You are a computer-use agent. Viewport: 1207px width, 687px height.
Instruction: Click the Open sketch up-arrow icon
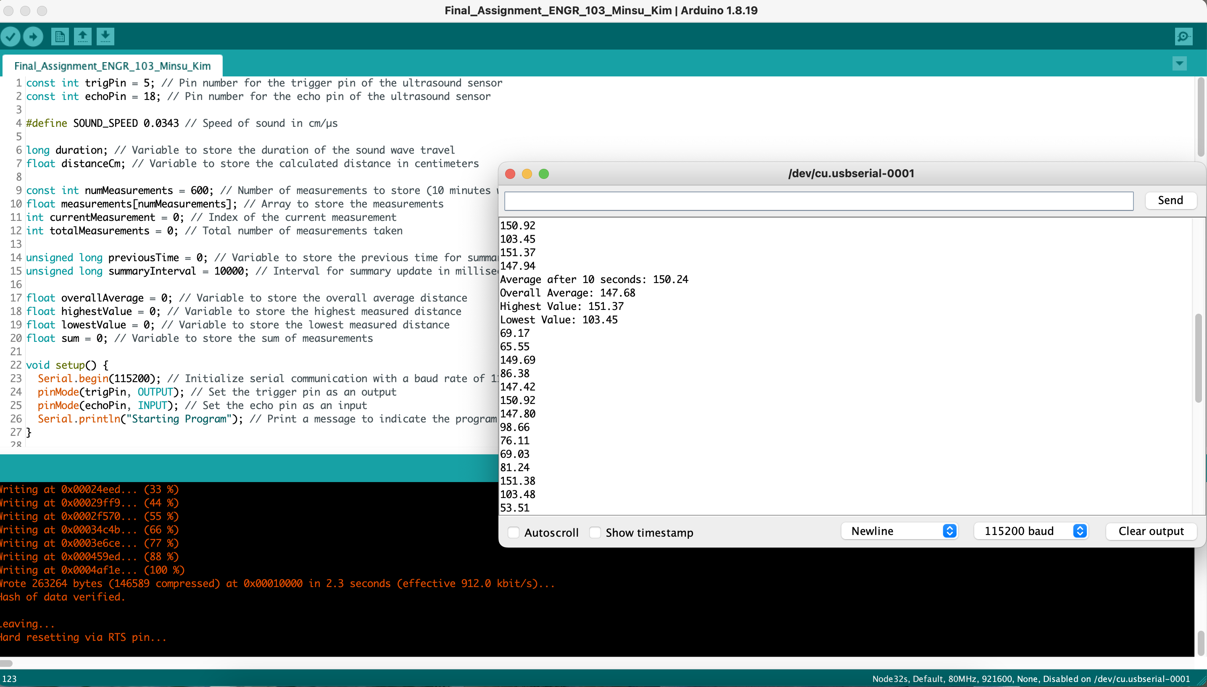point(83,37)
